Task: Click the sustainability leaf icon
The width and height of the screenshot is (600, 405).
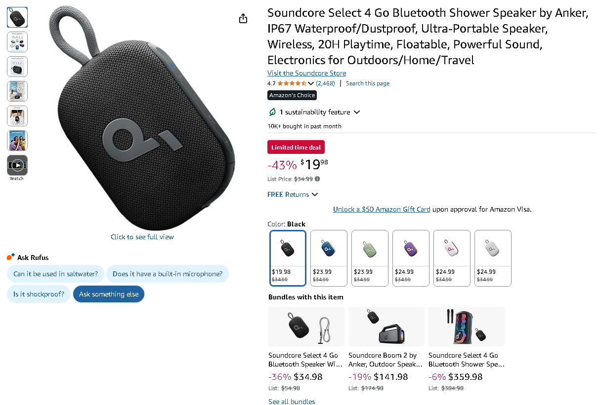Action: tap(272, 112)
